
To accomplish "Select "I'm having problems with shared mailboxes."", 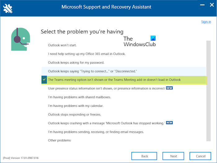I will [x=79, y=97].
